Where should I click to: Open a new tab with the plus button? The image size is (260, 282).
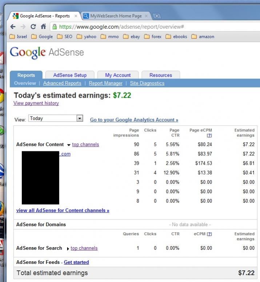click(x=157, y=16)
